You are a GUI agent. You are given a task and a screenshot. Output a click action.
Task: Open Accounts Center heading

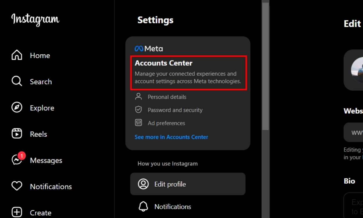(x=163, y=63)
